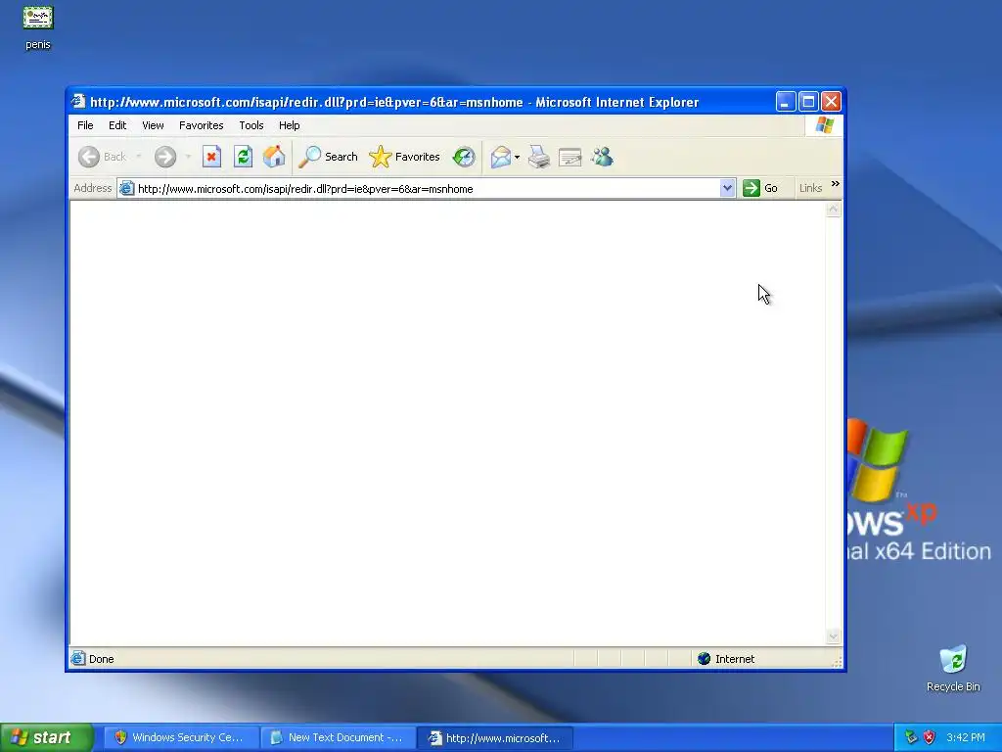Viewport: 1002px width, 752px height.
Task: Click the network connection tray icon
Action: 911,738
